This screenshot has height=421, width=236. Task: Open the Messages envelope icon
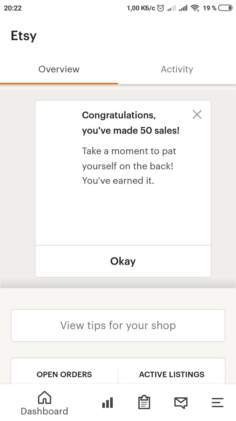[181, 403]
